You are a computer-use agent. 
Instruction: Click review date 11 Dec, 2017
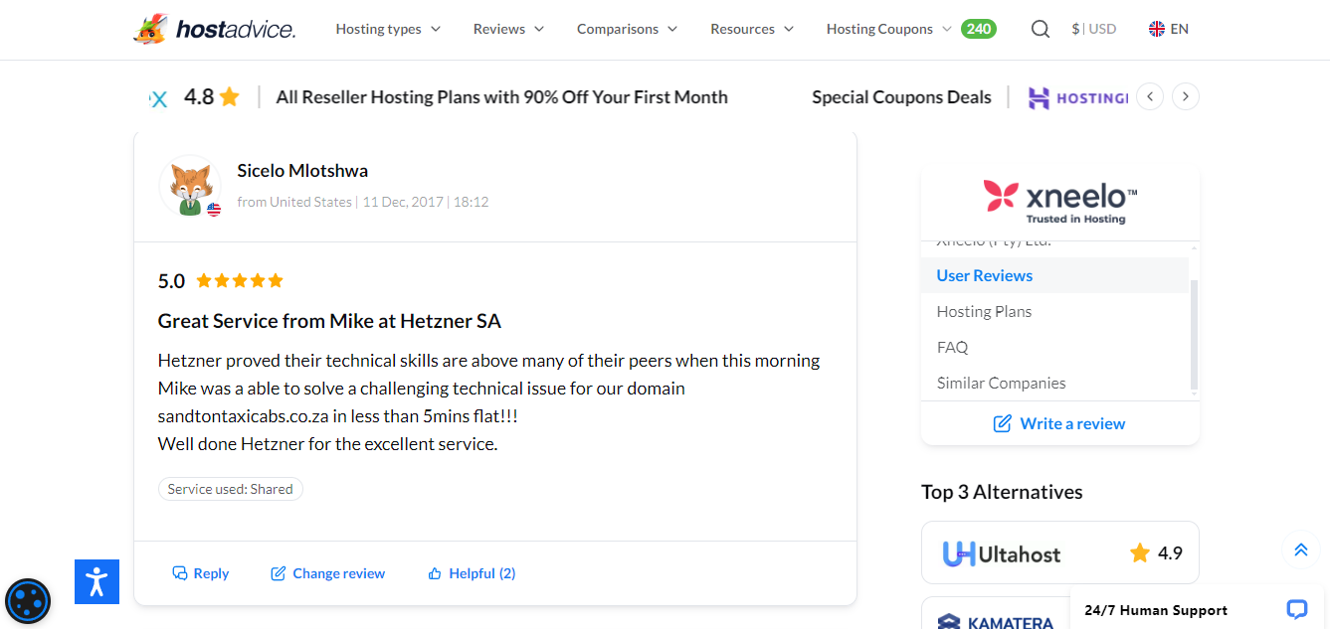tap(403, 202)
